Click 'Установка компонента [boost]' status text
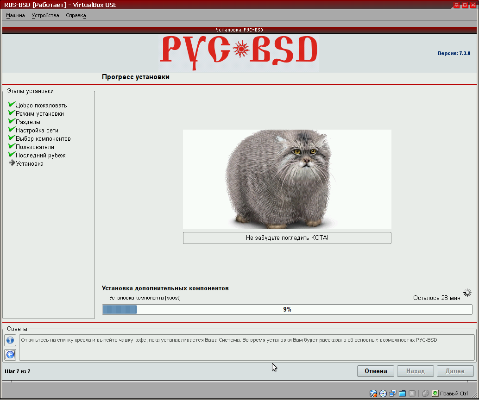This screenshot has height=400, width=479. pos(145,298)
